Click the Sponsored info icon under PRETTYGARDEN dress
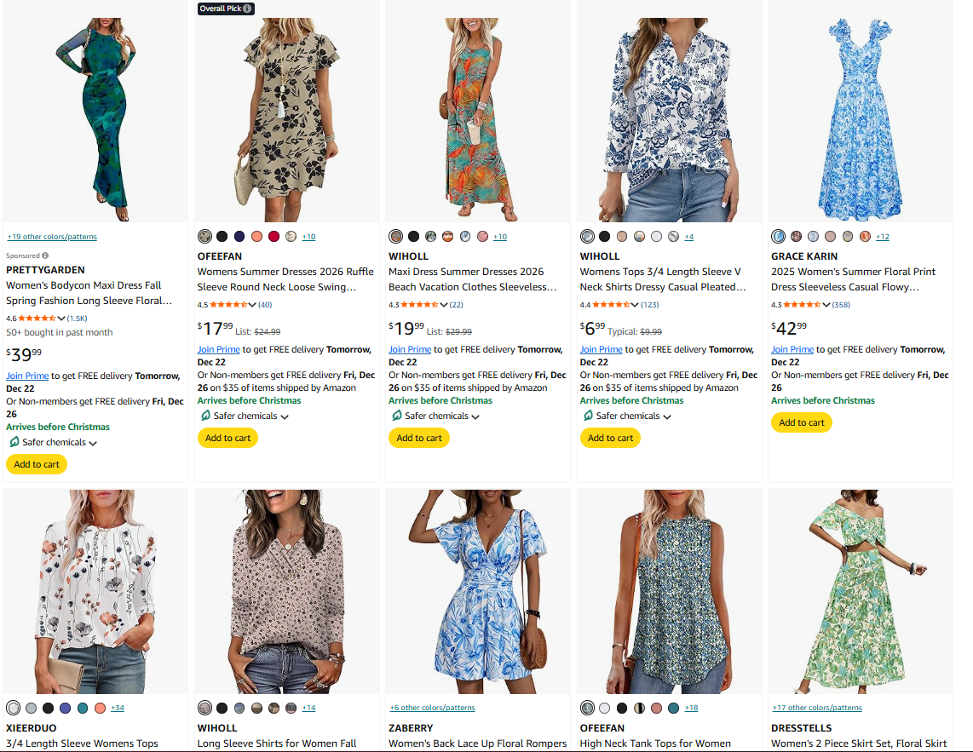The height and width of the screenshot is (752, 973). tap(47, 255)
